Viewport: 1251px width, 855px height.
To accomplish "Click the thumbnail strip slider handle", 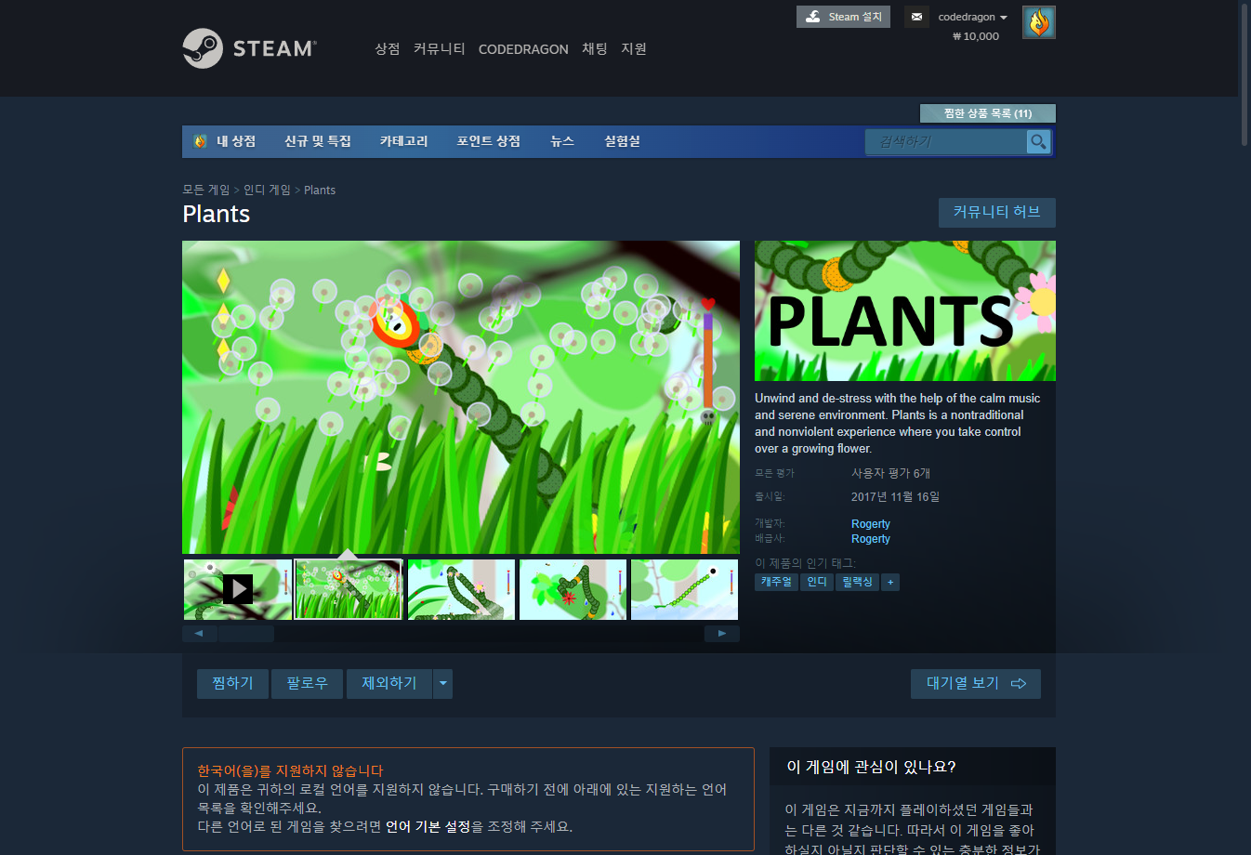I will pos(246,633).
